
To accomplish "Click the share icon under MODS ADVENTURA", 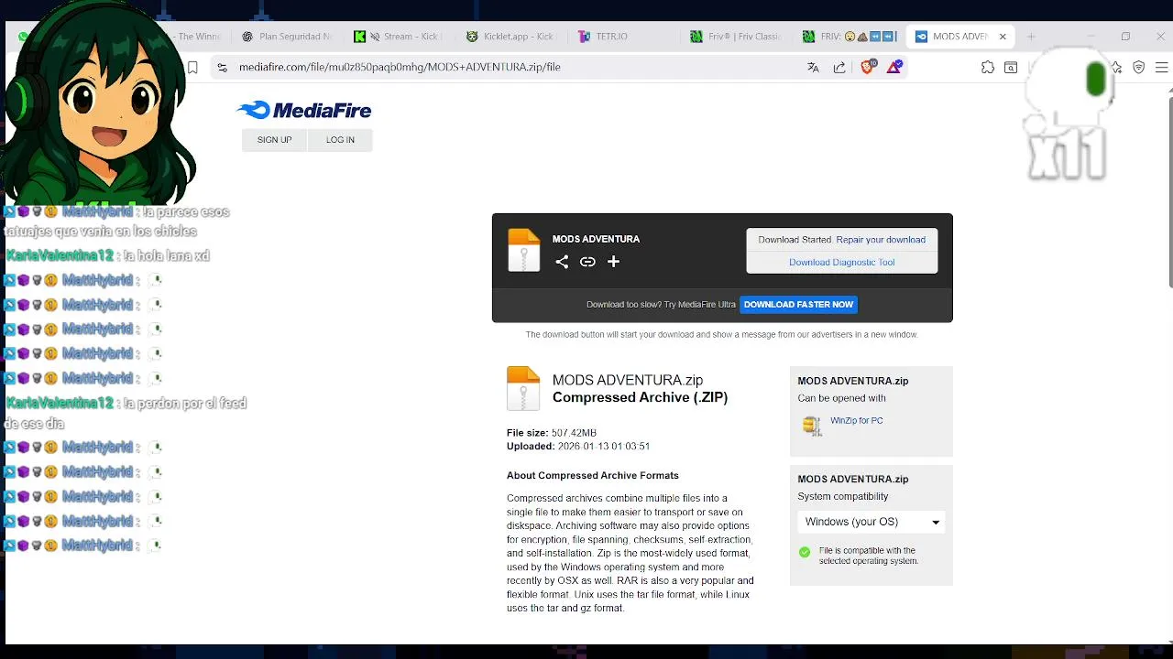I will click(562, 262).
